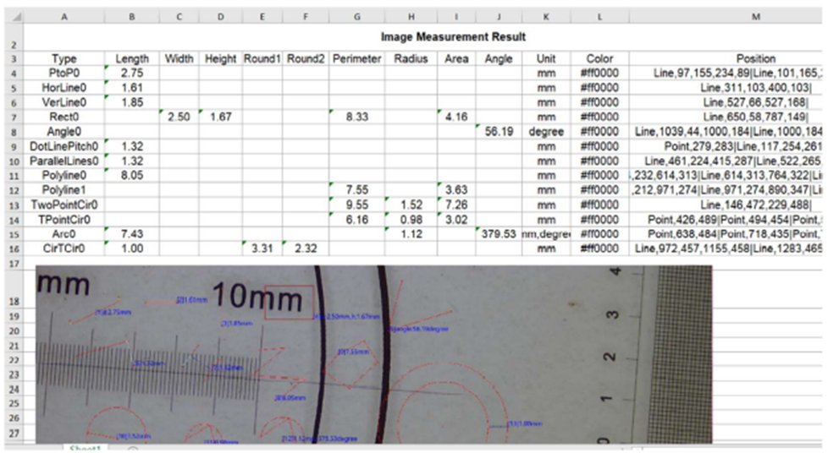Click the Round2 value 2.32
Image resolution: width=839 pixels, height=453 pixels.
pos(306,248)
